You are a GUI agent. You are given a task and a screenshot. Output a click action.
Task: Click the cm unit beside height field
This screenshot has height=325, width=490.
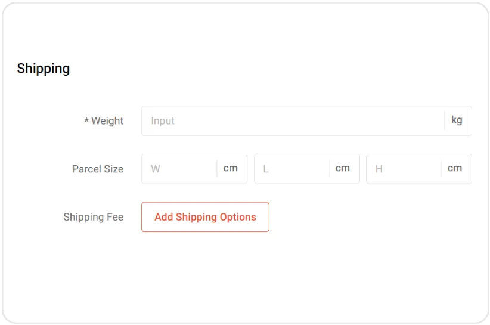coord(455,169)
